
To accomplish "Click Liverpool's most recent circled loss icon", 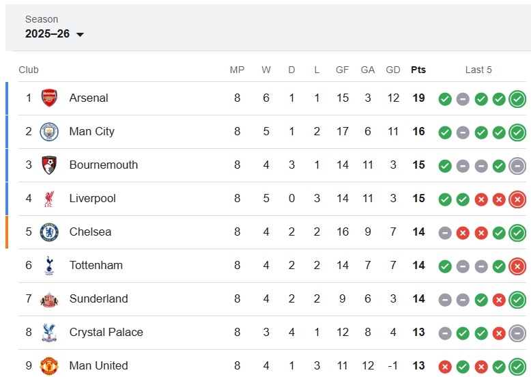I will click(517, 199).
